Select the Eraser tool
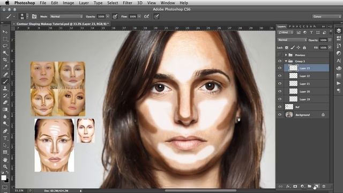 coord(5,102)
